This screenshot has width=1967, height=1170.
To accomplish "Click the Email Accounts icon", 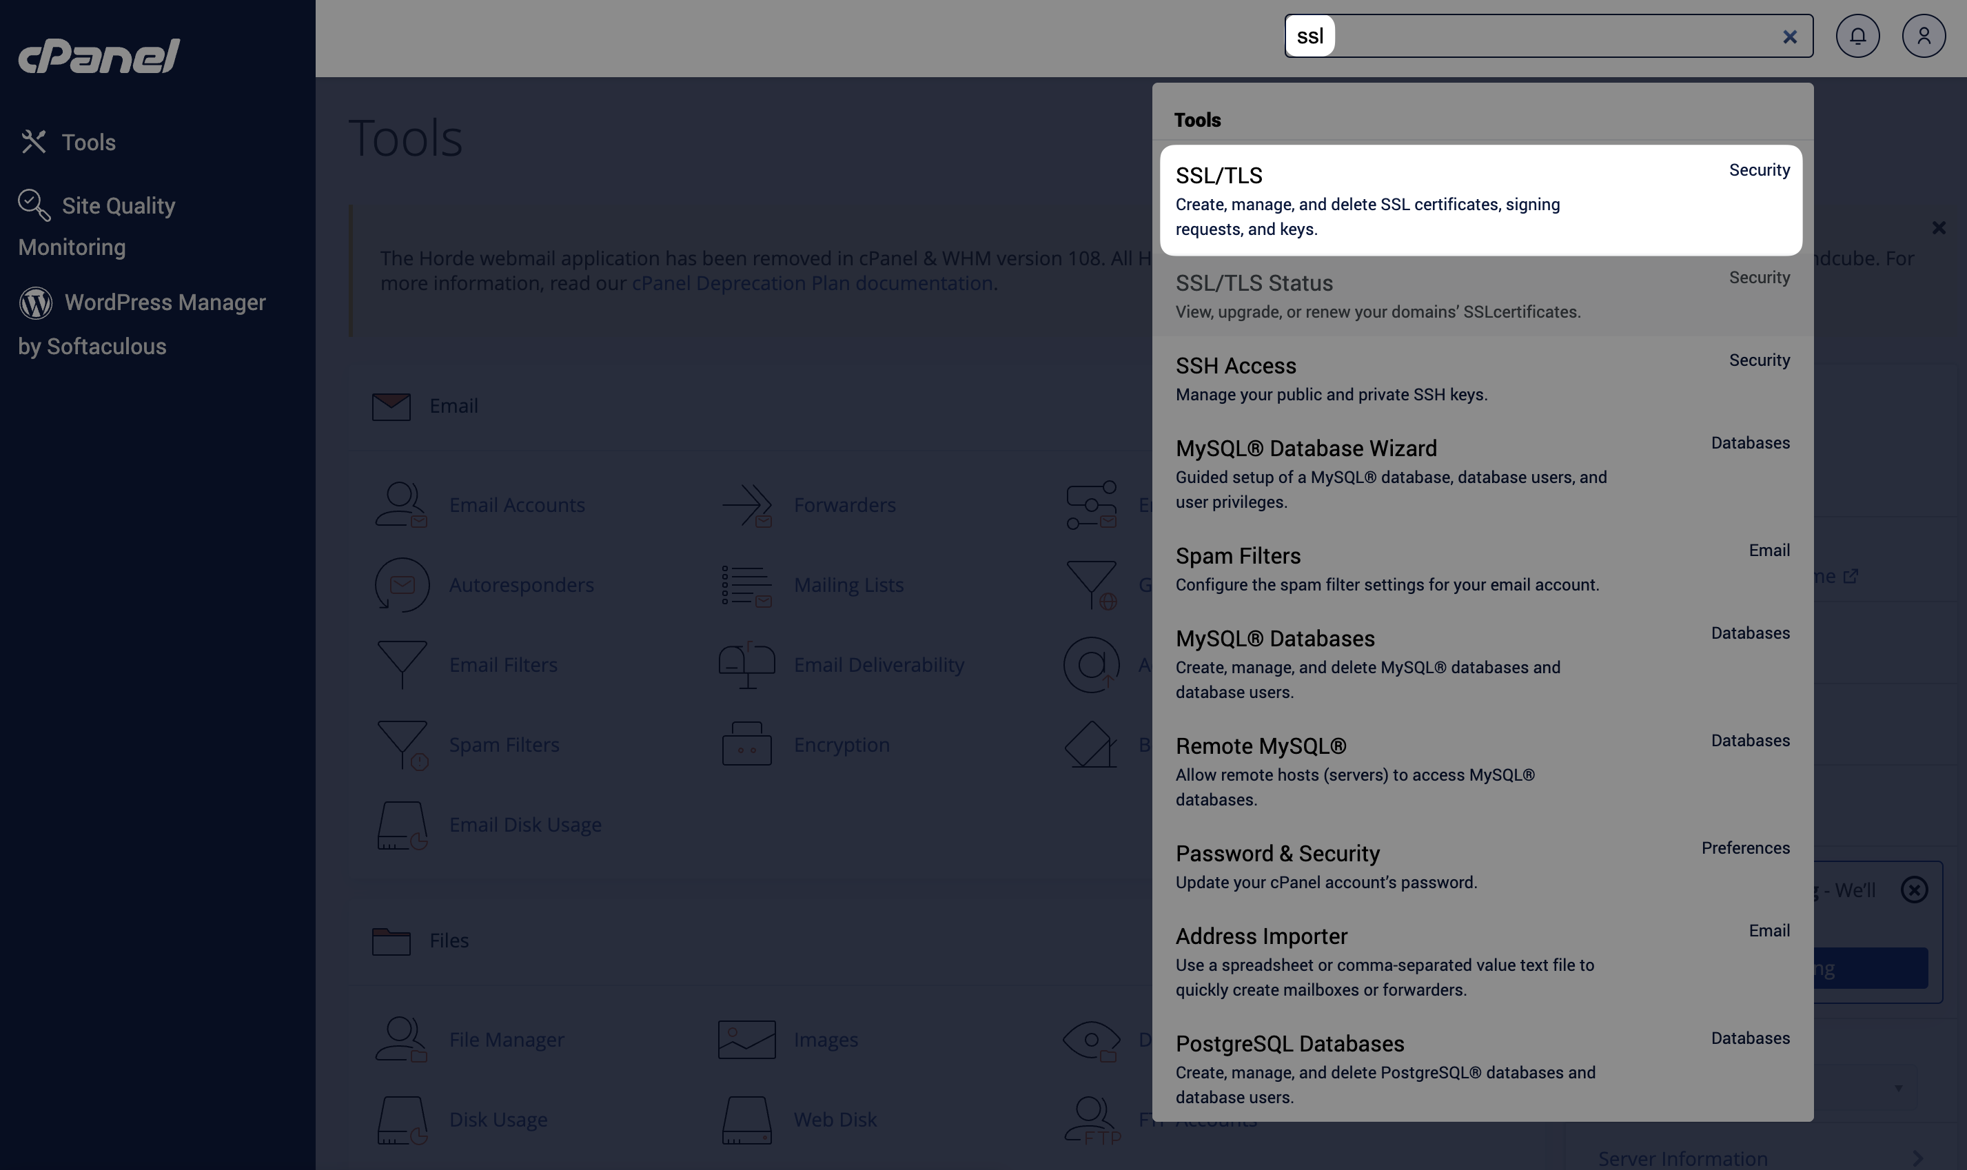I will click(401, 504).
